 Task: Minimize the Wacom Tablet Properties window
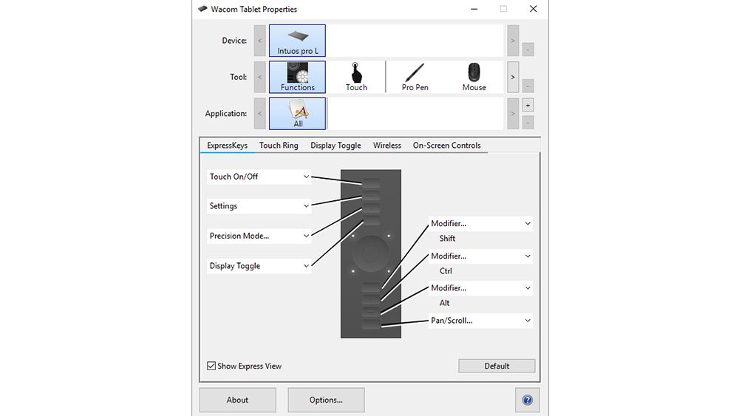point(474,9)
